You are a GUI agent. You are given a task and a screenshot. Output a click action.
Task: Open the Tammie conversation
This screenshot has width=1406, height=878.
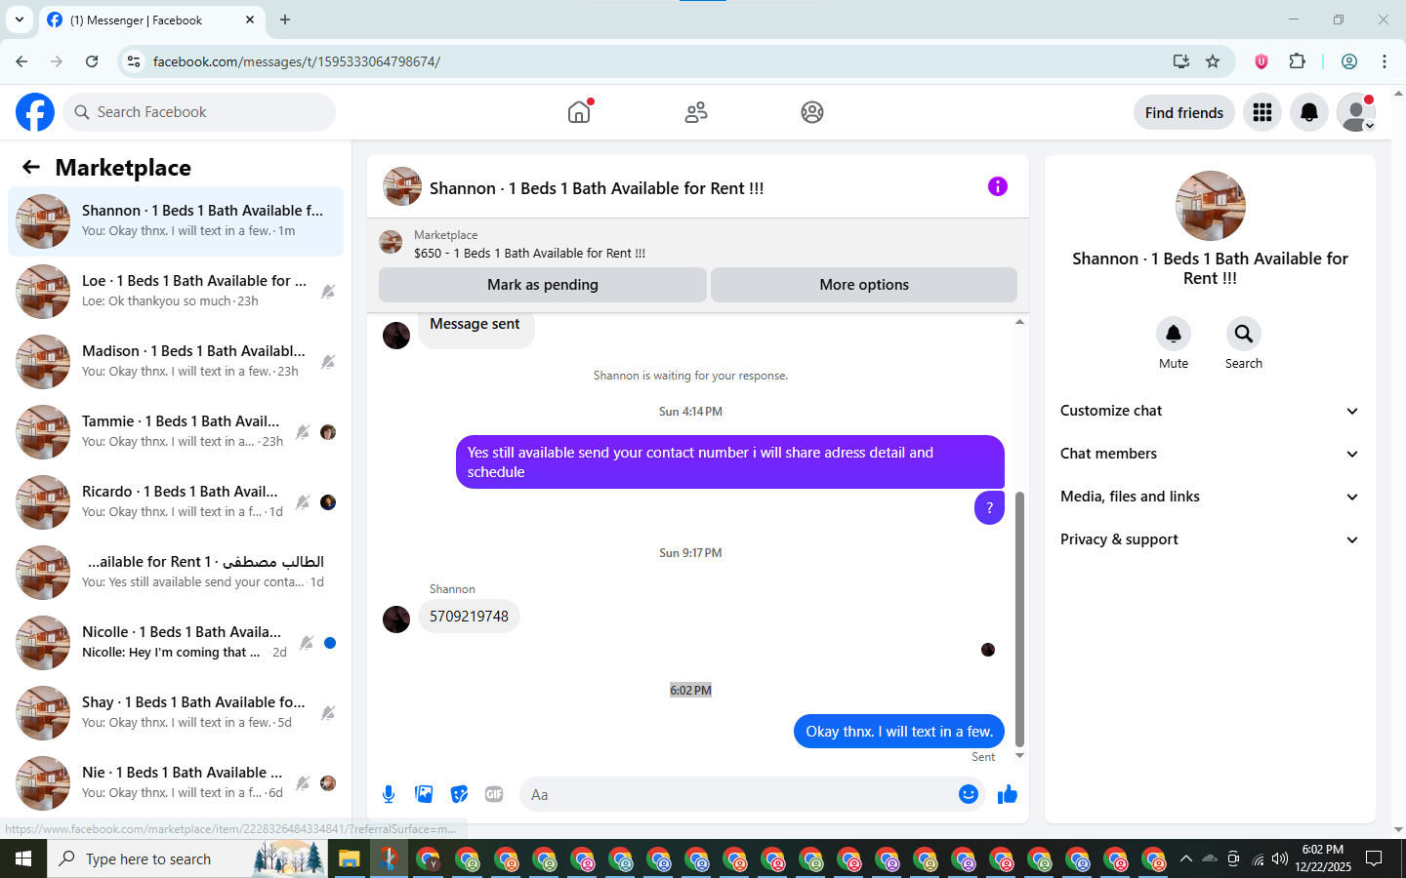pos(176,432)
